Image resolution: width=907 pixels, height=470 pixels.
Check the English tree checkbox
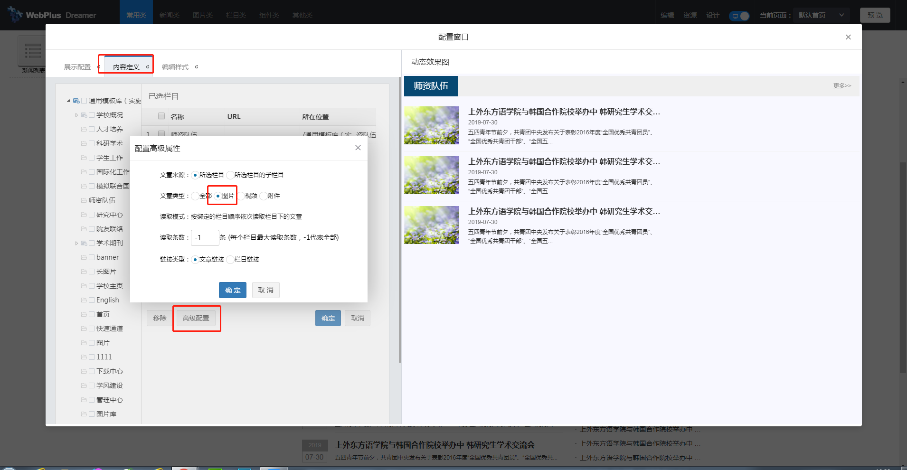tap(92, 300)
